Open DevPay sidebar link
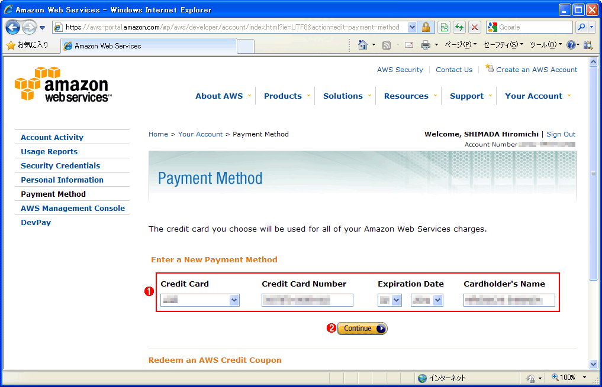 [36, 222]
